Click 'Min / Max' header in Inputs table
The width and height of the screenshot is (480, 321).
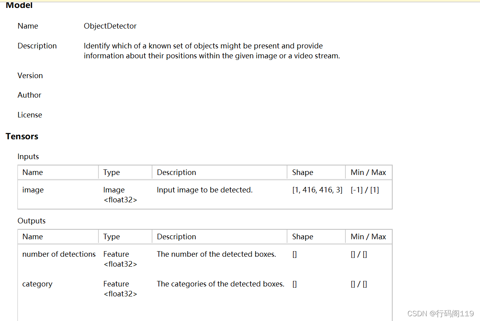coord(368,173)
